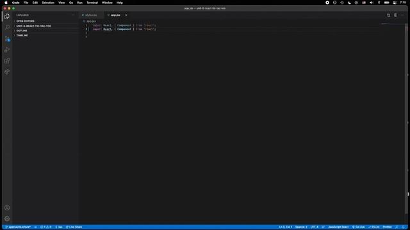
Task: Open the Manage gear icon
Action: point(7,218)
